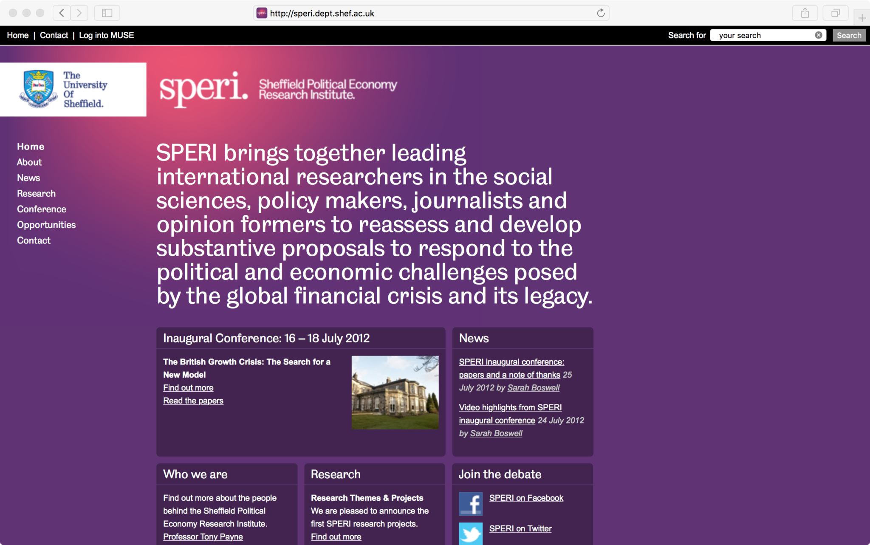The width and height of the screenshot is (870, 545).
Task: Open a new tab with the plus icon
Action: tap(862, 18)
